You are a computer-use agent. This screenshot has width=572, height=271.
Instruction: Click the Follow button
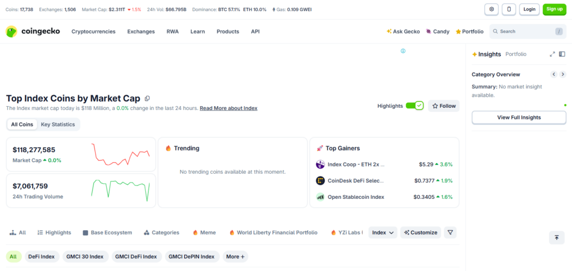click(x=444, y=106)
